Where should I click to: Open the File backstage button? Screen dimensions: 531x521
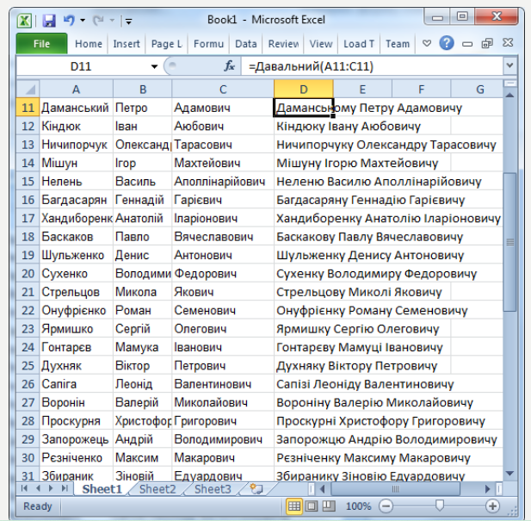[40, 44]
